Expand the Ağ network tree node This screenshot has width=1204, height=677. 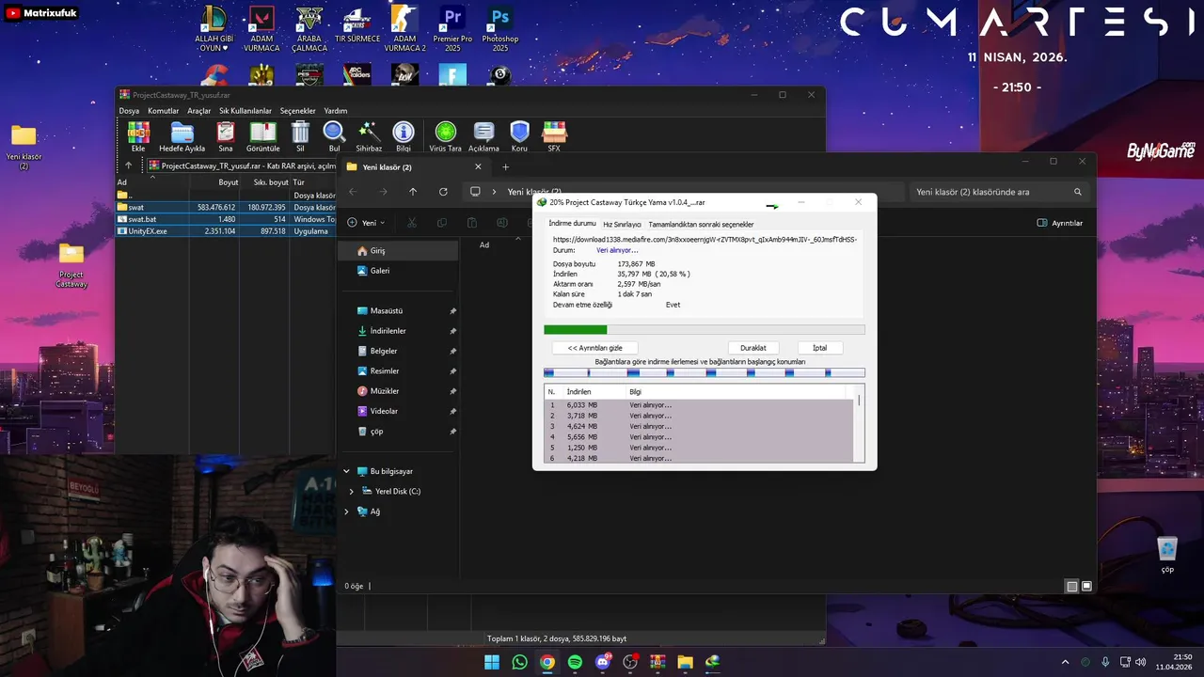(x=346, y=512)
